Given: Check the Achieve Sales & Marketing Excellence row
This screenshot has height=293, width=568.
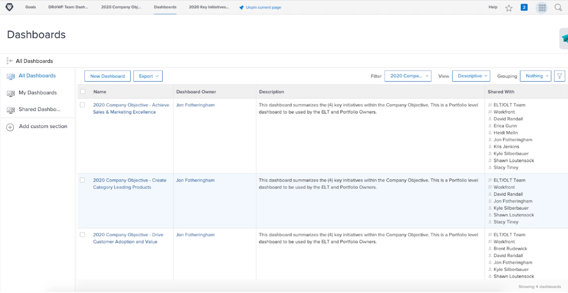Looking at the screenshot, I should [83, 105].
